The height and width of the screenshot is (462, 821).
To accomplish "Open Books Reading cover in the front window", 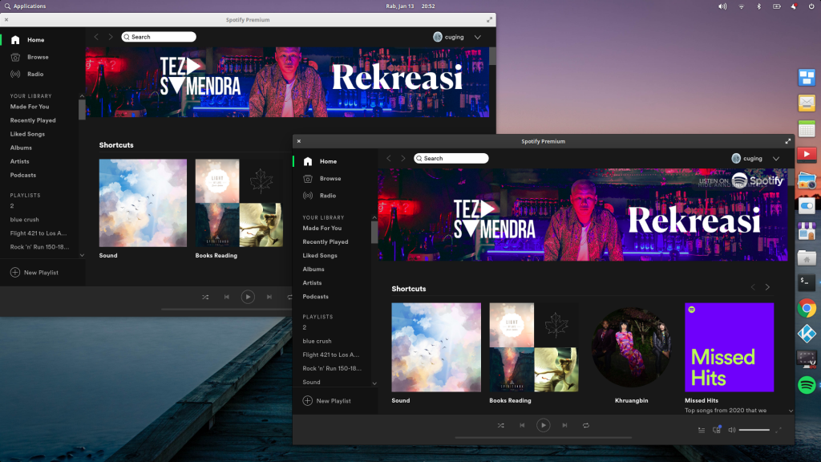I will click(533, 347).
